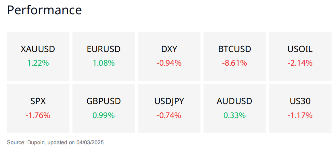Click the 1.08% EURUSD percentage
Screen dimensions: 335x149
click(x=104, y=63)
